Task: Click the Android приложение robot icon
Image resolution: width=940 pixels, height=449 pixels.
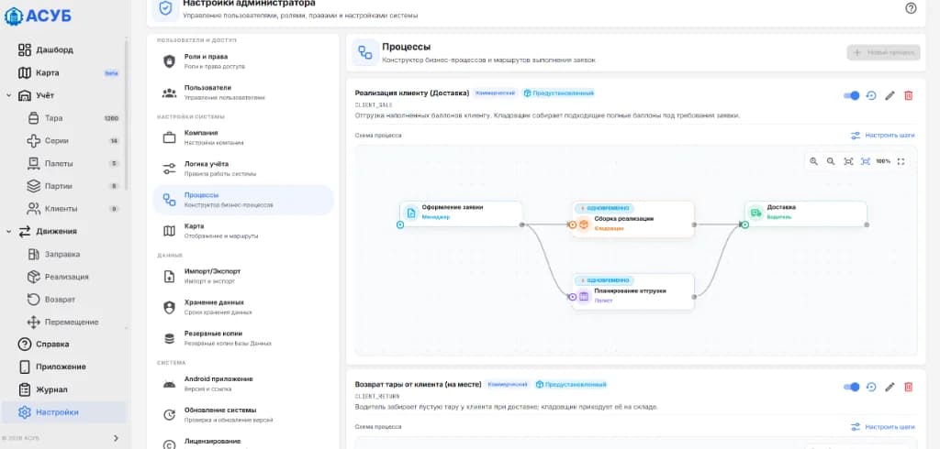Action: pos(169,384)
